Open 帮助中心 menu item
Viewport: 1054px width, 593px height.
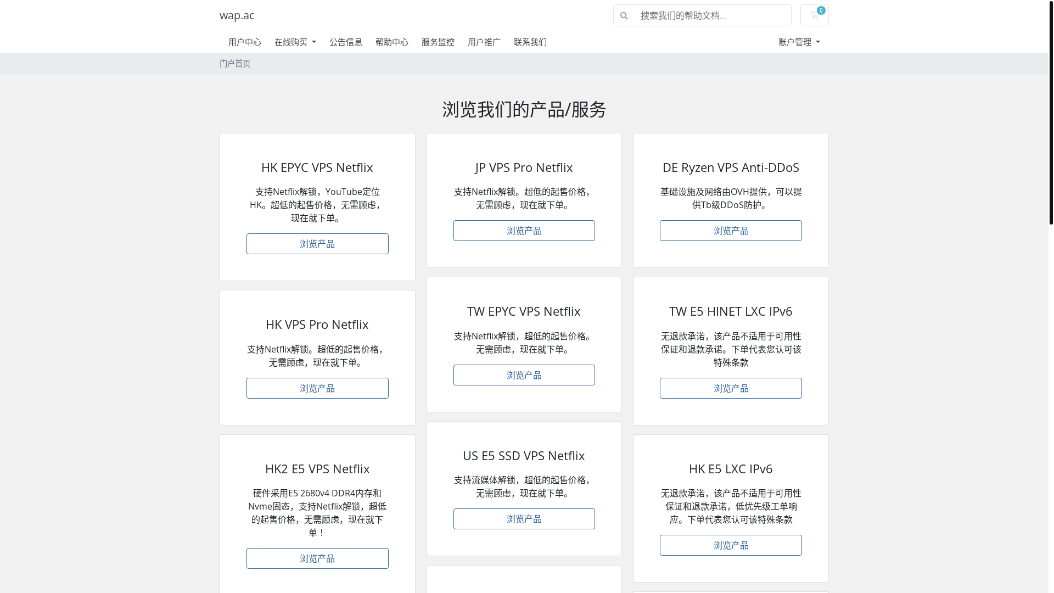click(x=392, y=42)
